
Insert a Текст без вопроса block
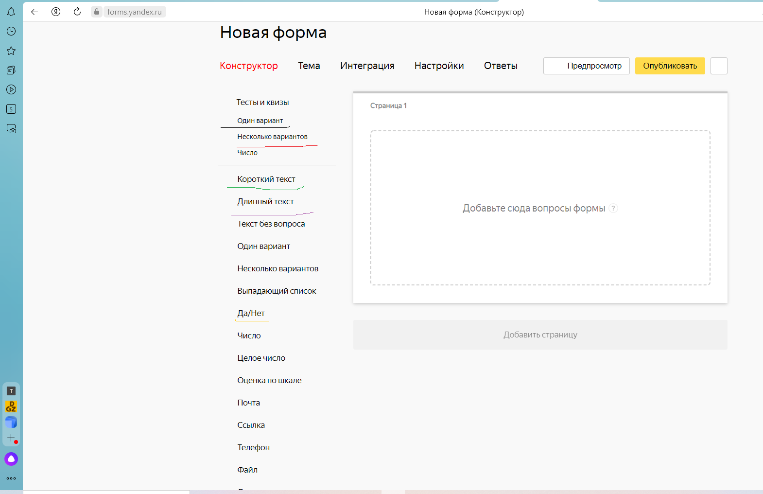pos(271,224)
